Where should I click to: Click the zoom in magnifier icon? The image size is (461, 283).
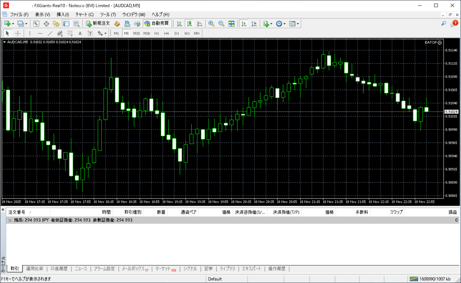click(x=211, y=23)
